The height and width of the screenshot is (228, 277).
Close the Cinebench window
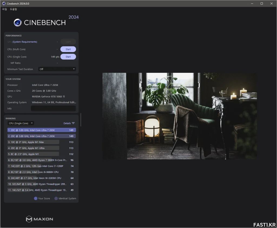[x=272, y=4]
